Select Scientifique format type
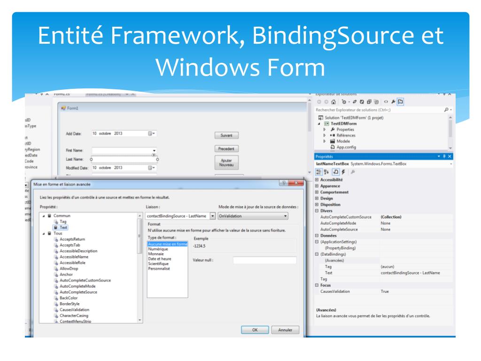Viewport: 481px width, 361px height. [158, 264]
